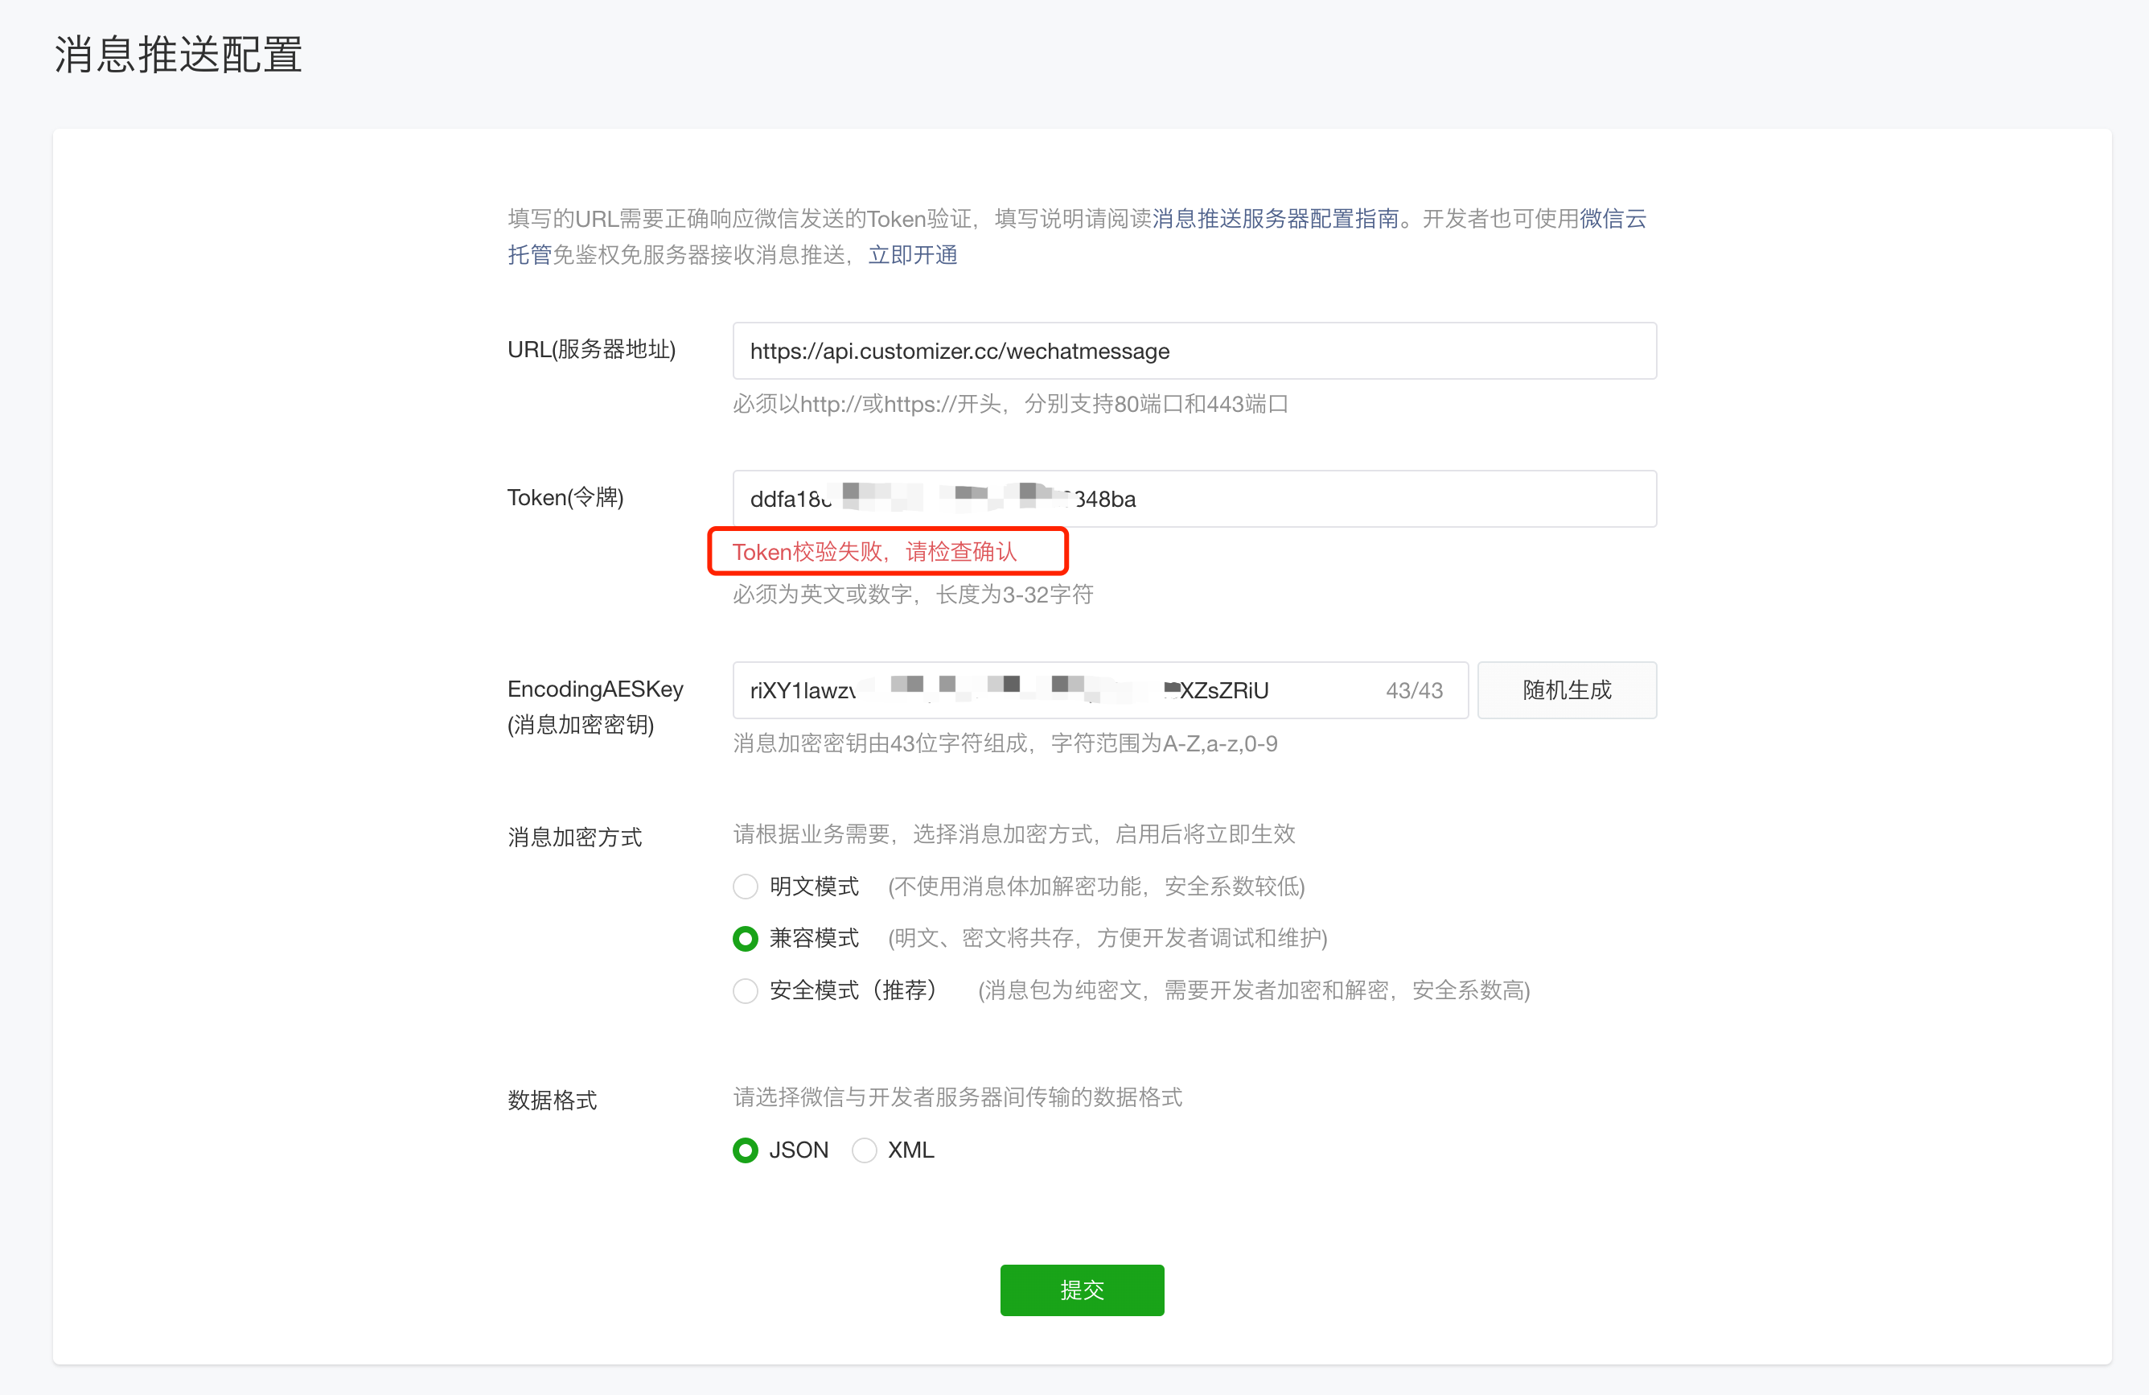The width and height of the screenshot is (2149, 1395).
Task: Click the JSON label text
Action: [x=798, y=1150]
